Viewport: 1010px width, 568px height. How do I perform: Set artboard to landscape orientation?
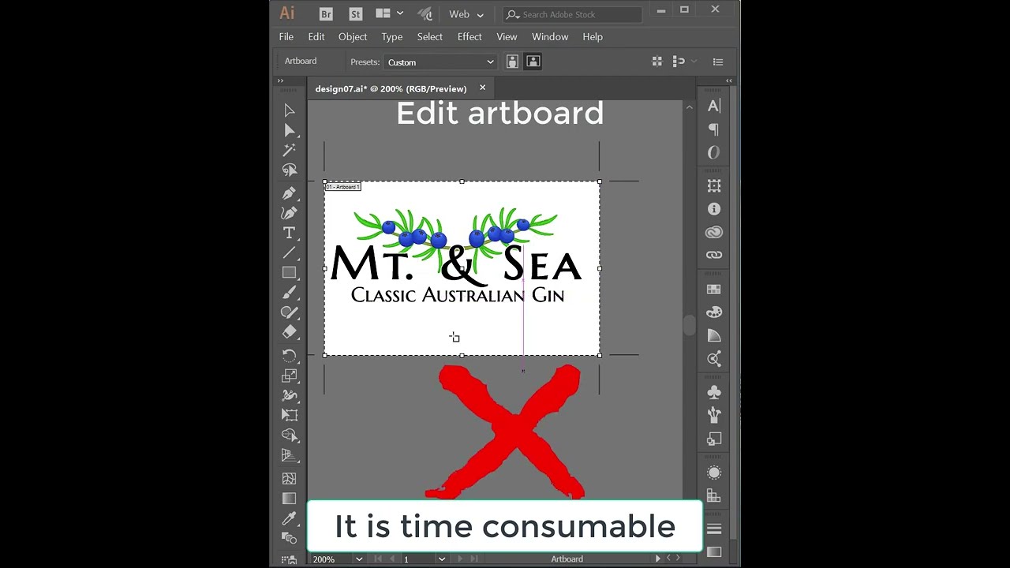click(533, 62)
